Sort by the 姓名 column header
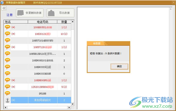 16,22
